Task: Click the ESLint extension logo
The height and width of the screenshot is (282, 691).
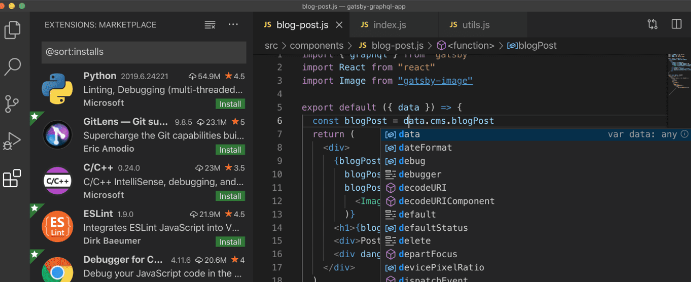Action: [57, 227]
